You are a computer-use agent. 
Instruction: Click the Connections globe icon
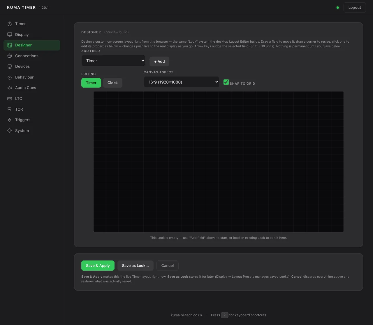point(10,56)
